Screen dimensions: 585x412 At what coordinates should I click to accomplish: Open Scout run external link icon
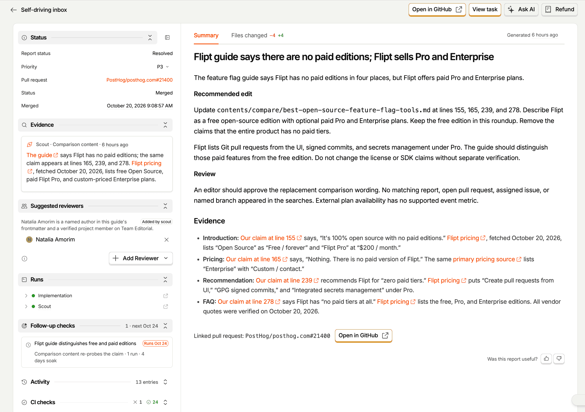click(166, 306)
